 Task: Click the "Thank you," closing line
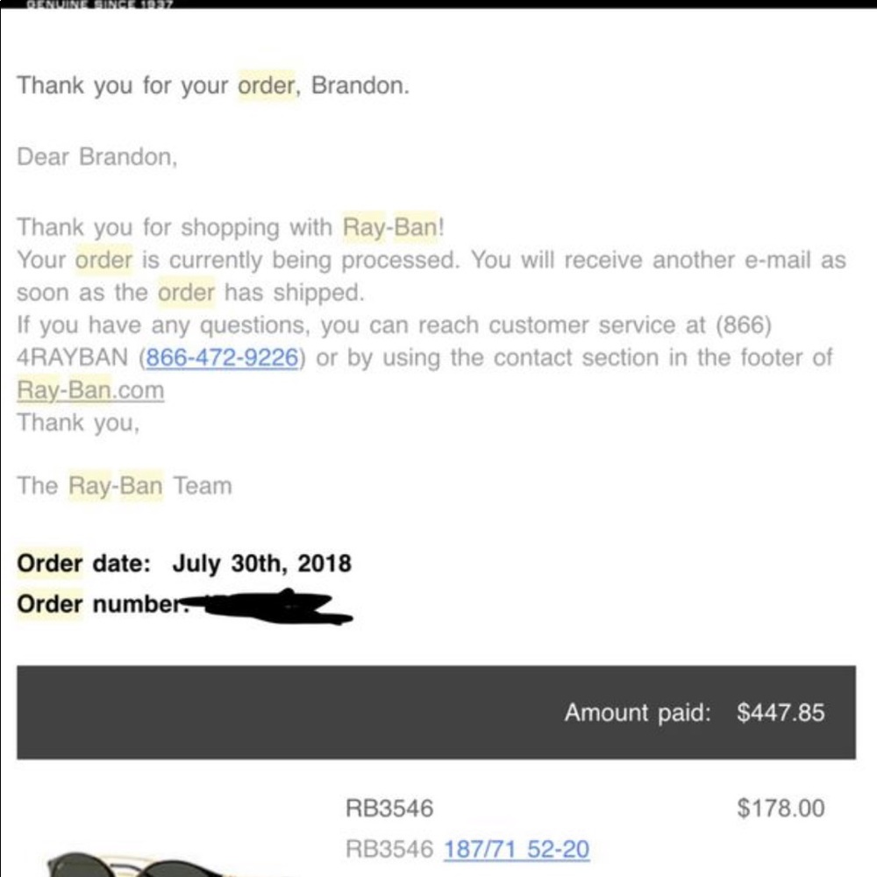click(77, 423)
